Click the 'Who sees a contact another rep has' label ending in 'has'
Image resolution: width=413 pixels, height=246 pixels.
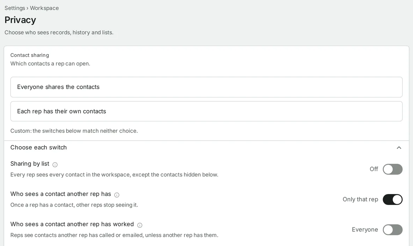click(60, 194)
